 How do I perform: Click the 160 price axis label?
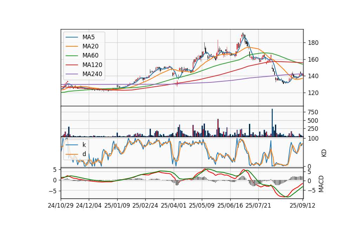click(313, 60)
